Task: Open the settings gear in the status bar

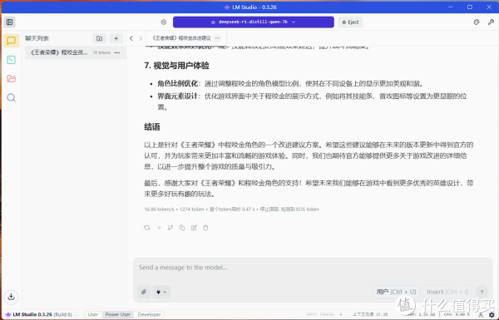Action: tap(492, 314)
